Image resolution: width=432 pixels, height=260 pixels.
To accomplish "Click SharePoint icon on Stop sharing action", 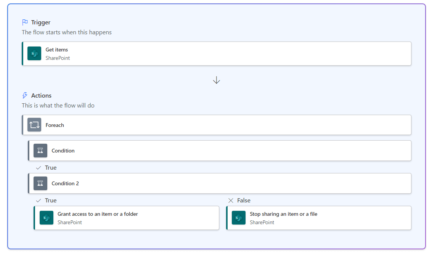I will (239, 218).
